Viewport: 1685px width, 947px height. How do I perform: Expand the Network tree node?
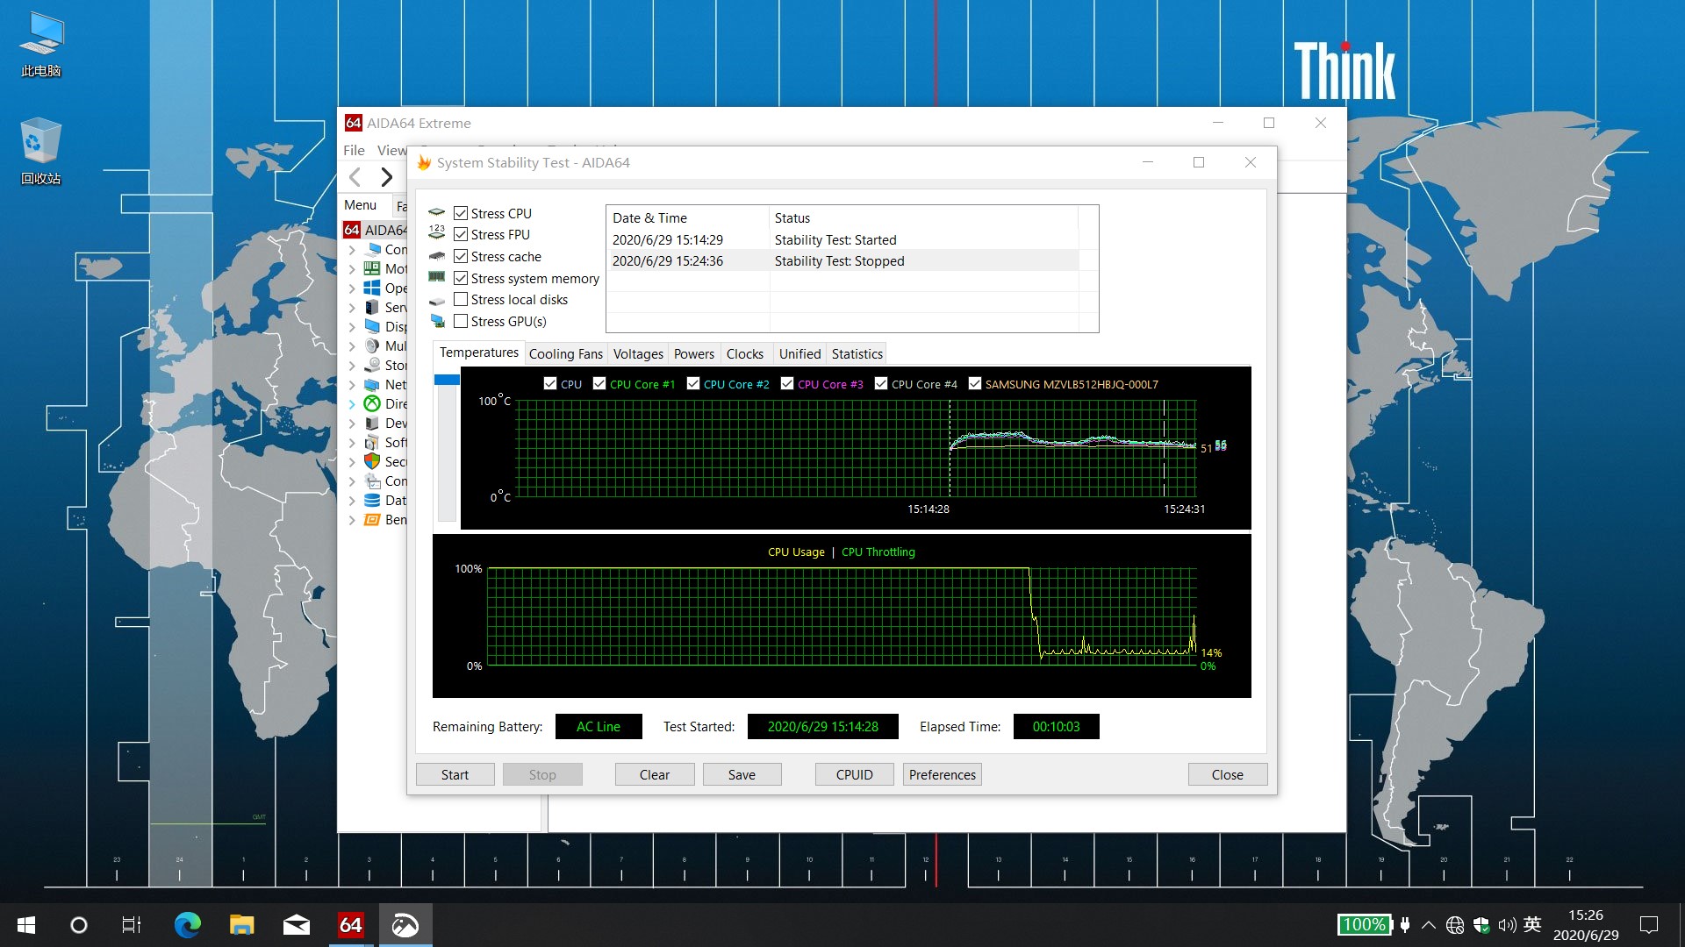tap(352, 384)
